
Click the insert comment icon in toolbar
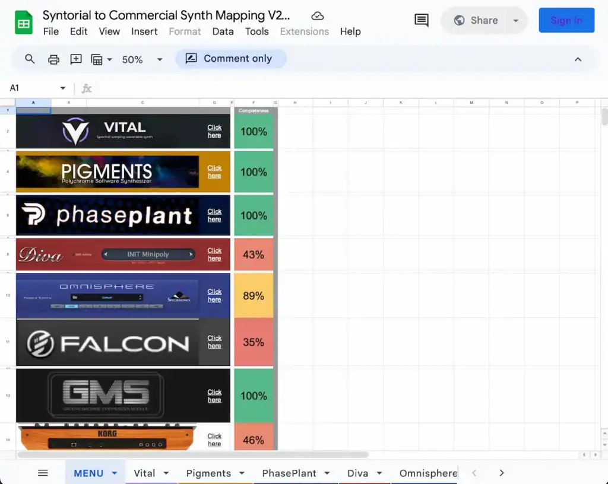(x=76, y=59)
